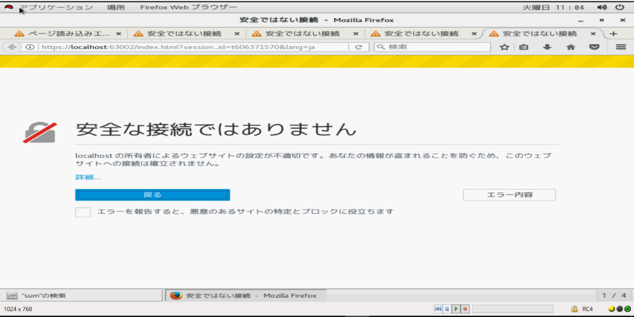634x317 pixels.
Task: Open the アプリケーション menu
Action: coord(56,7)
